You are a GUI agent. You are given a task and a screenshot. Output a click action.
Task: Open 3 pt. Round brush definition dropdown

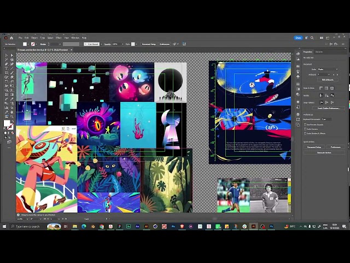click(x=101, y=44)
